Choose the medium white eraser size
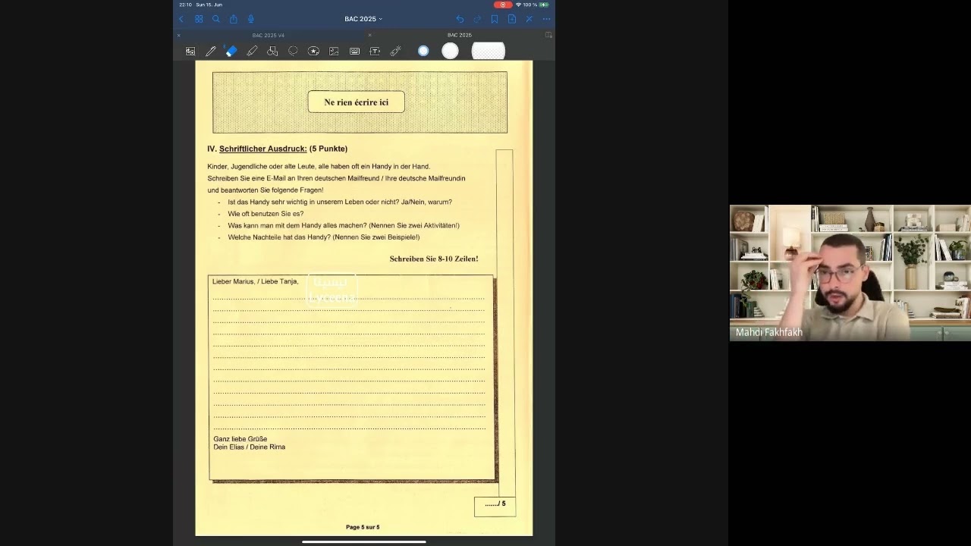This screenshot has width=971, height=546. 451,51
